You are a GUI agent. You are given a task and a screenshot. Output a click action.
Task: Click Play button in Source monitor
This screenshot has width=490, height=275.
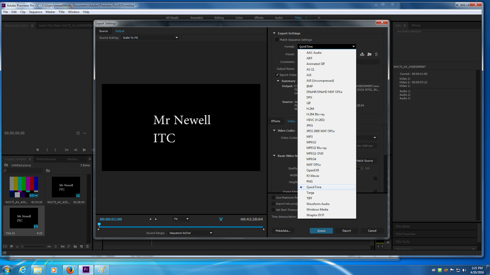pyautogui.click(x=85, y=150)
